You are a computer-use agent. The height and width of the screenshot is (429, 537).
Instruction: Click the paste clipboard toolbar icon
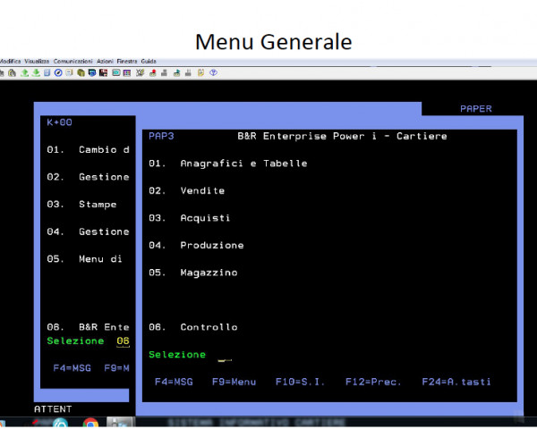(x=12, y=73)
